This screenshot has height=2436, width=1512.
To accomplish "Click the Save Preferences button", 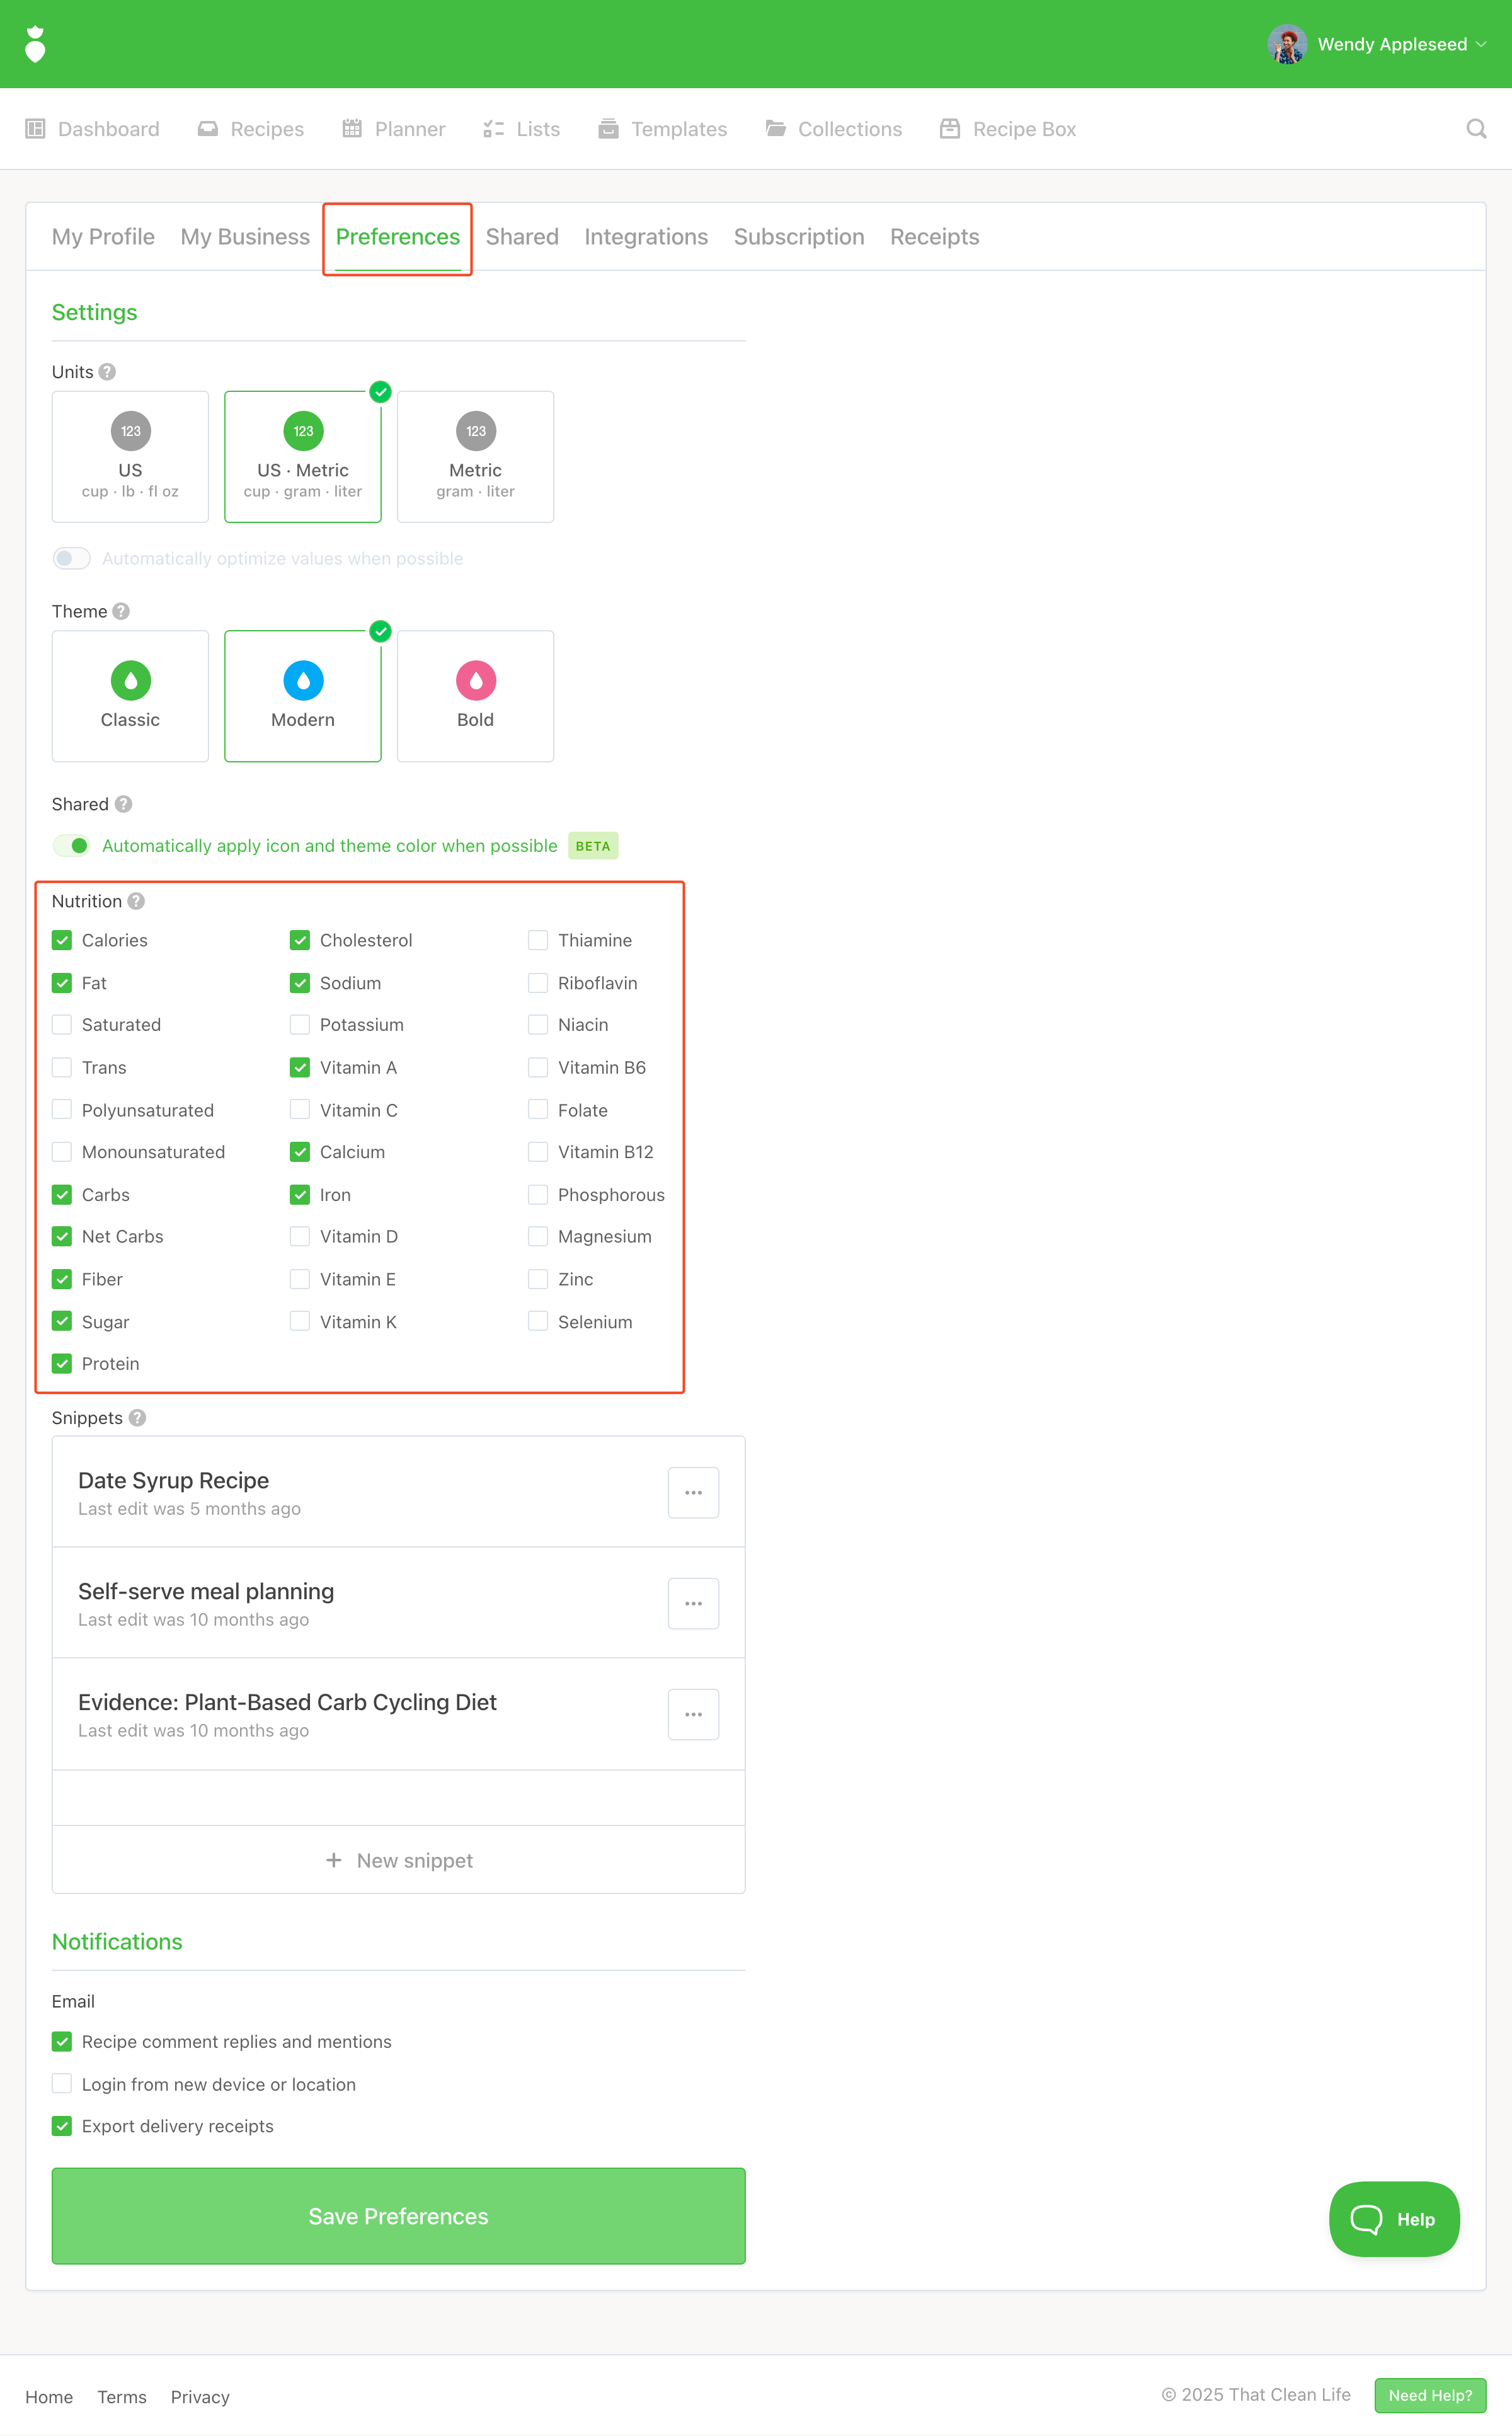I will (398, 2216).
